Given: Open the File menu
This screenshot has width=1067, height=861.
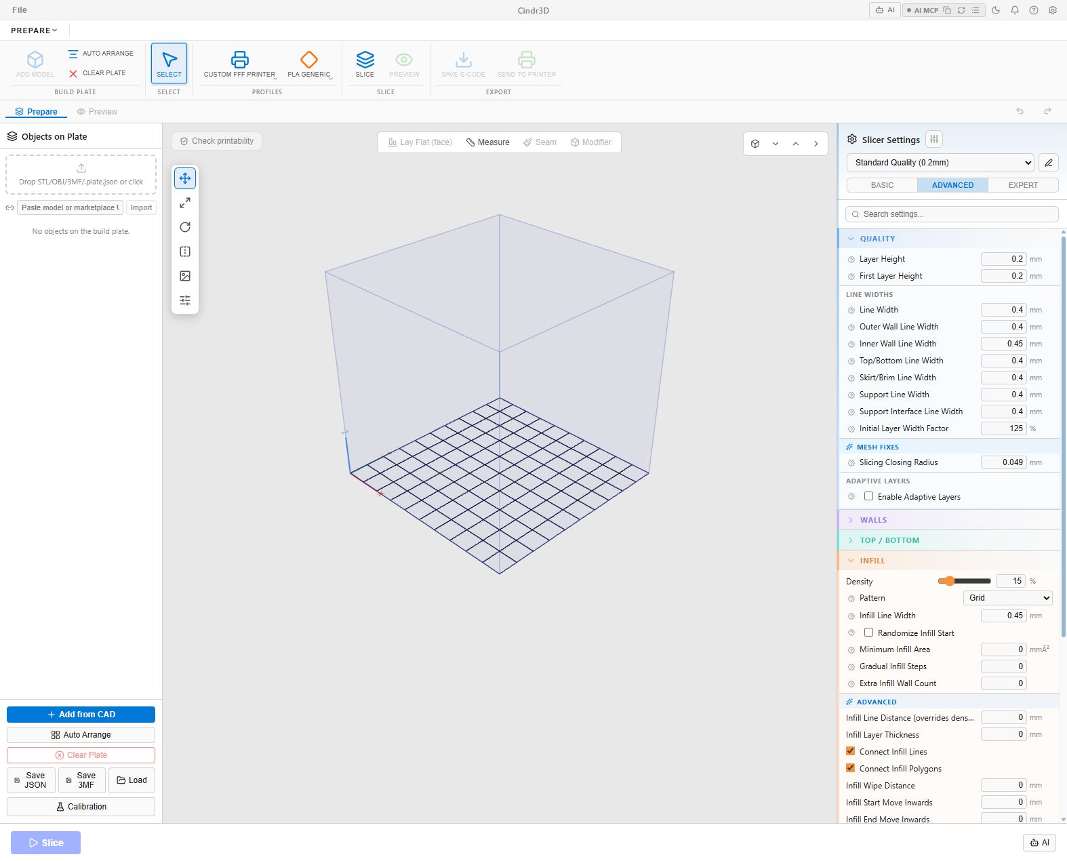Looking at the screenshot, I should (x=20, y=10).
